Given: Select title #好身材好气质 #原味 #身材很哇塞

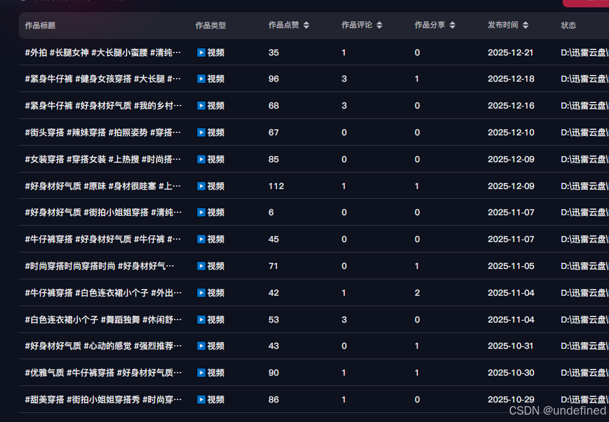Looking at the screenshot, I should click(103, 187).
